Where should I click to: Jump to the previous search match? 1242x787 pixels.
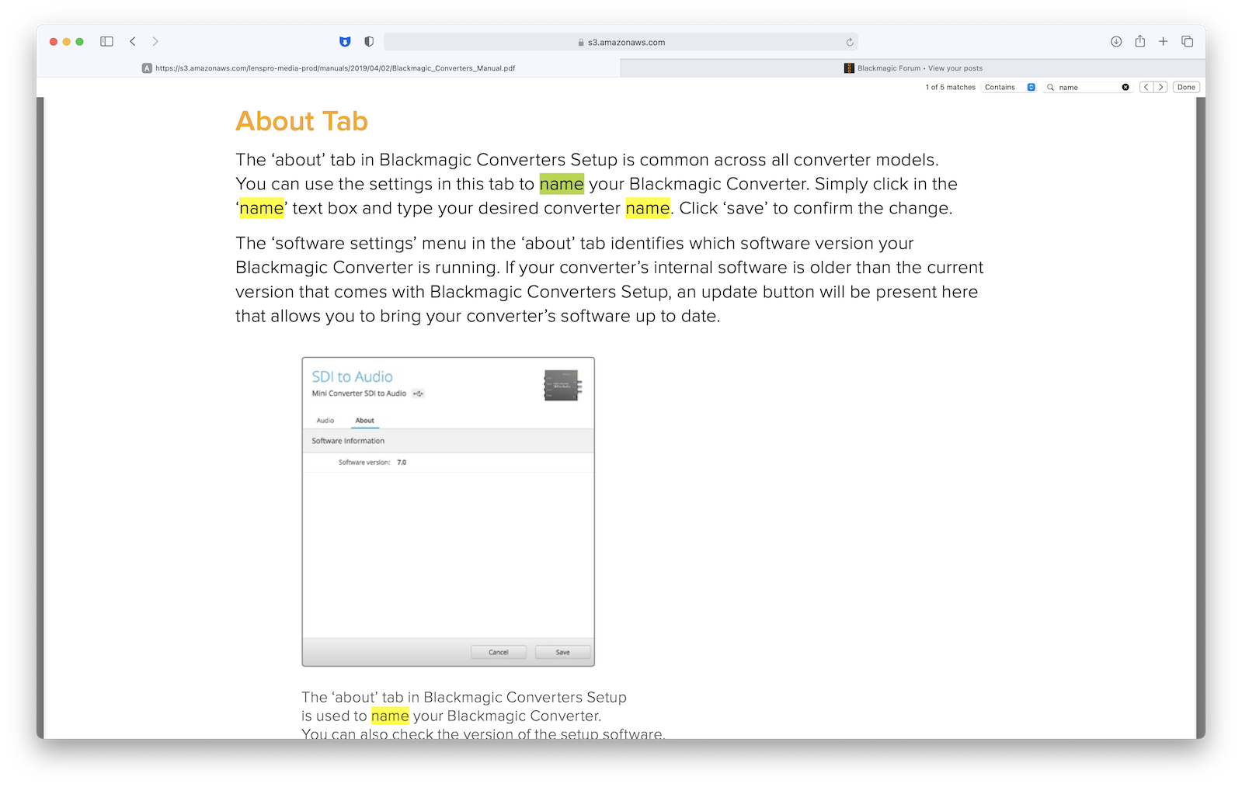1146,87
